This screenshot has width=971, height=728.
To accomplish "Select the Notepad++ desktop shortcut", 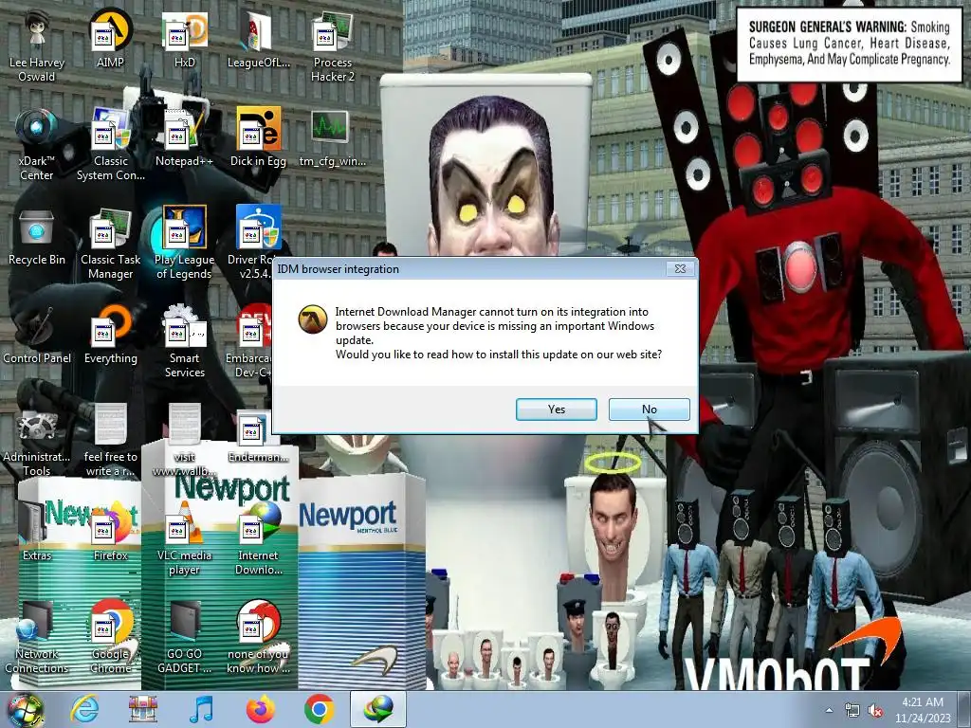I will coord(184,137).
